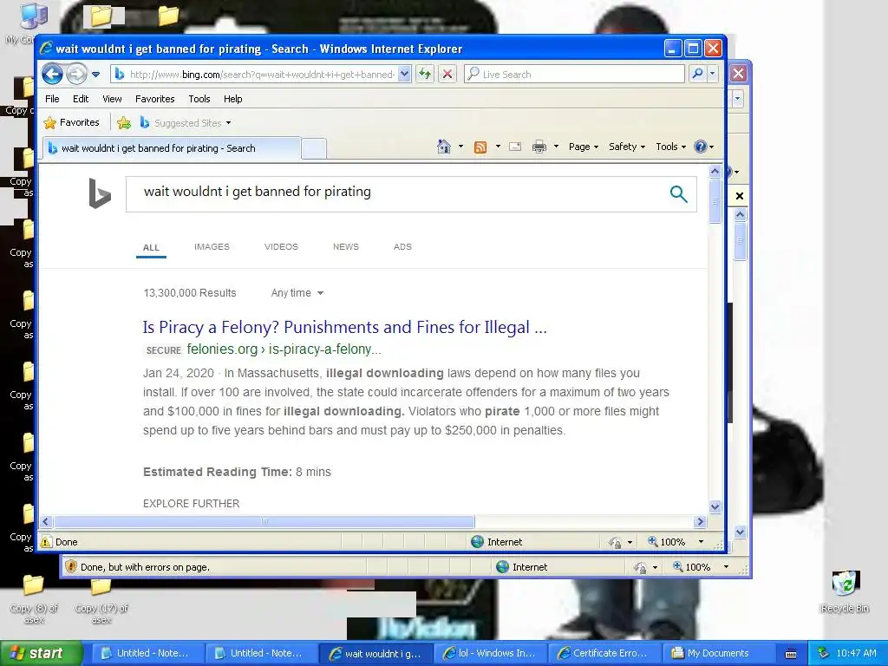
Task: Switch to VIDEOS results
Action: coord(281,247)
